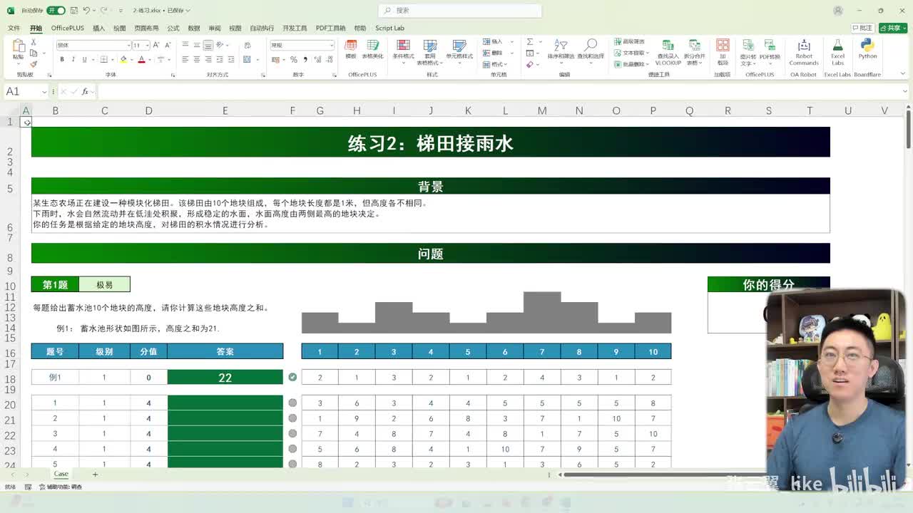The width and height of the screenshot is (913, 513).
Task: Click 查找录入 VLOOKUP tool
Action: coord(668,53)
